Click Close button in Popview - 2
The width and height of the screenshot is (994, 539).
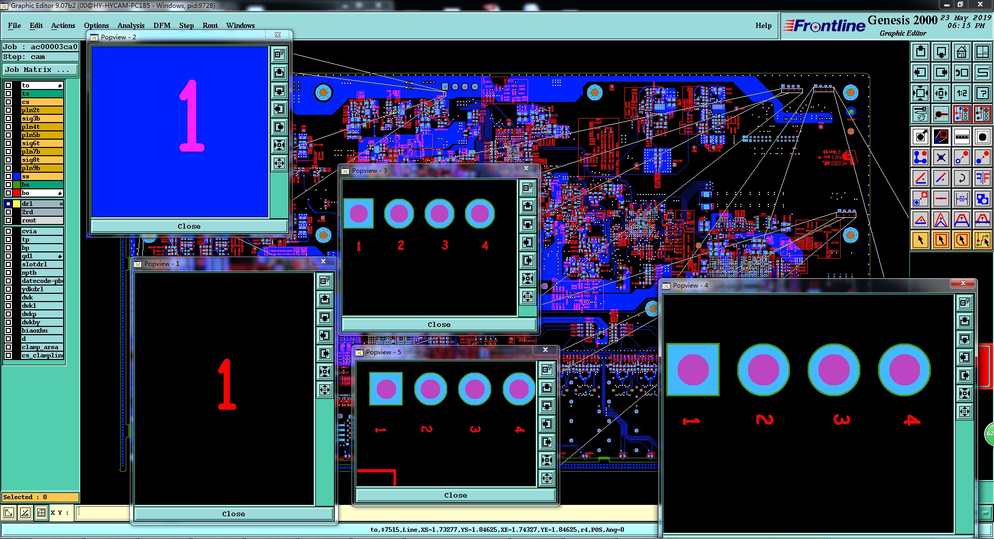click(x=189, y=226)
